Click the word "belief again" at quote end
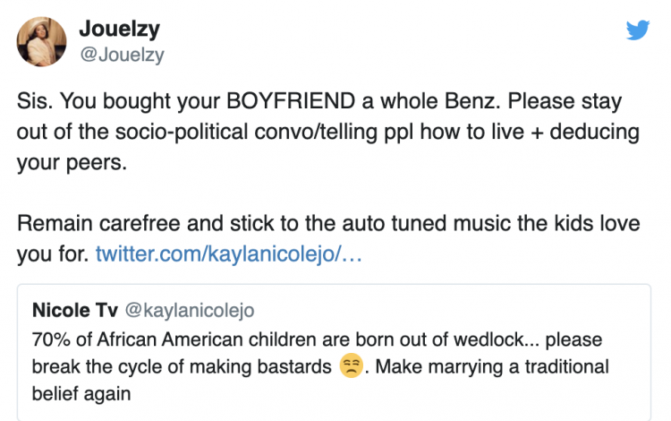671x421 pixels. click(x=80, y=392)
